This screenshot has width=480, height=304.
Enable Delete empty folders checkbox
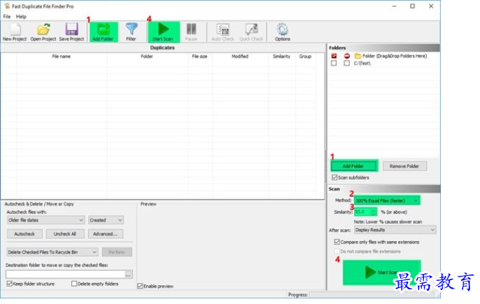click(x=74, y=284)
